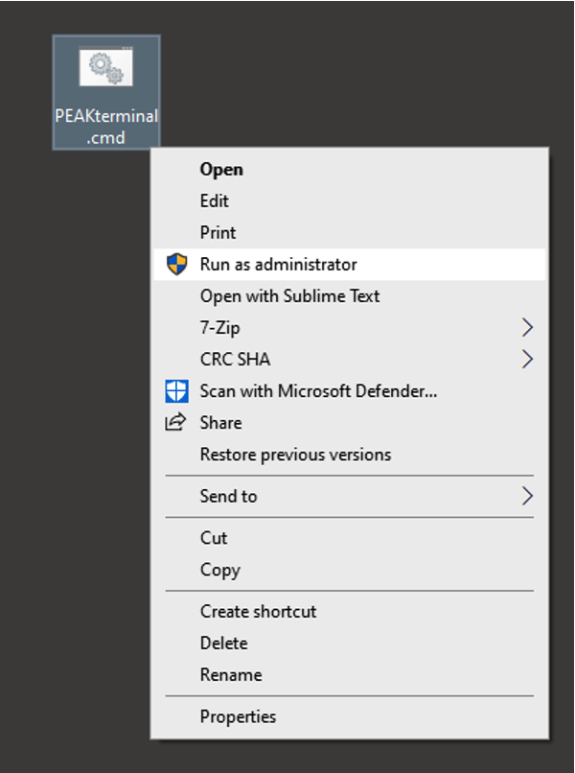Click Create shortcut
The image size is (575, 773).
[258, 612]
